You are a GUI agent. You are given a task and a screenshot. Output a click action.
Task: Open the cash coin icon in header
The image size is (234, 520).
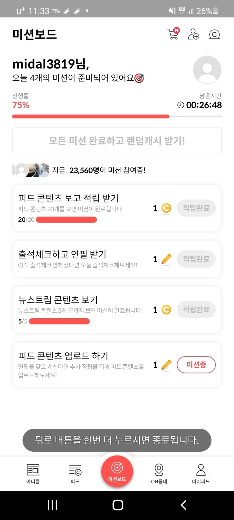point(214,34)
